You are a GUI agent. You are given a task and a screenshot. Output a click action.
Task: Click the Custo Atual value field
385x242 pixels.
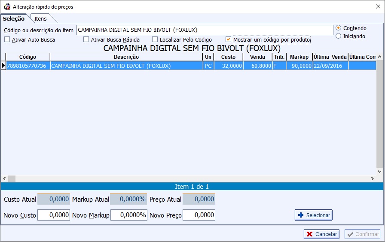point(54,199)
